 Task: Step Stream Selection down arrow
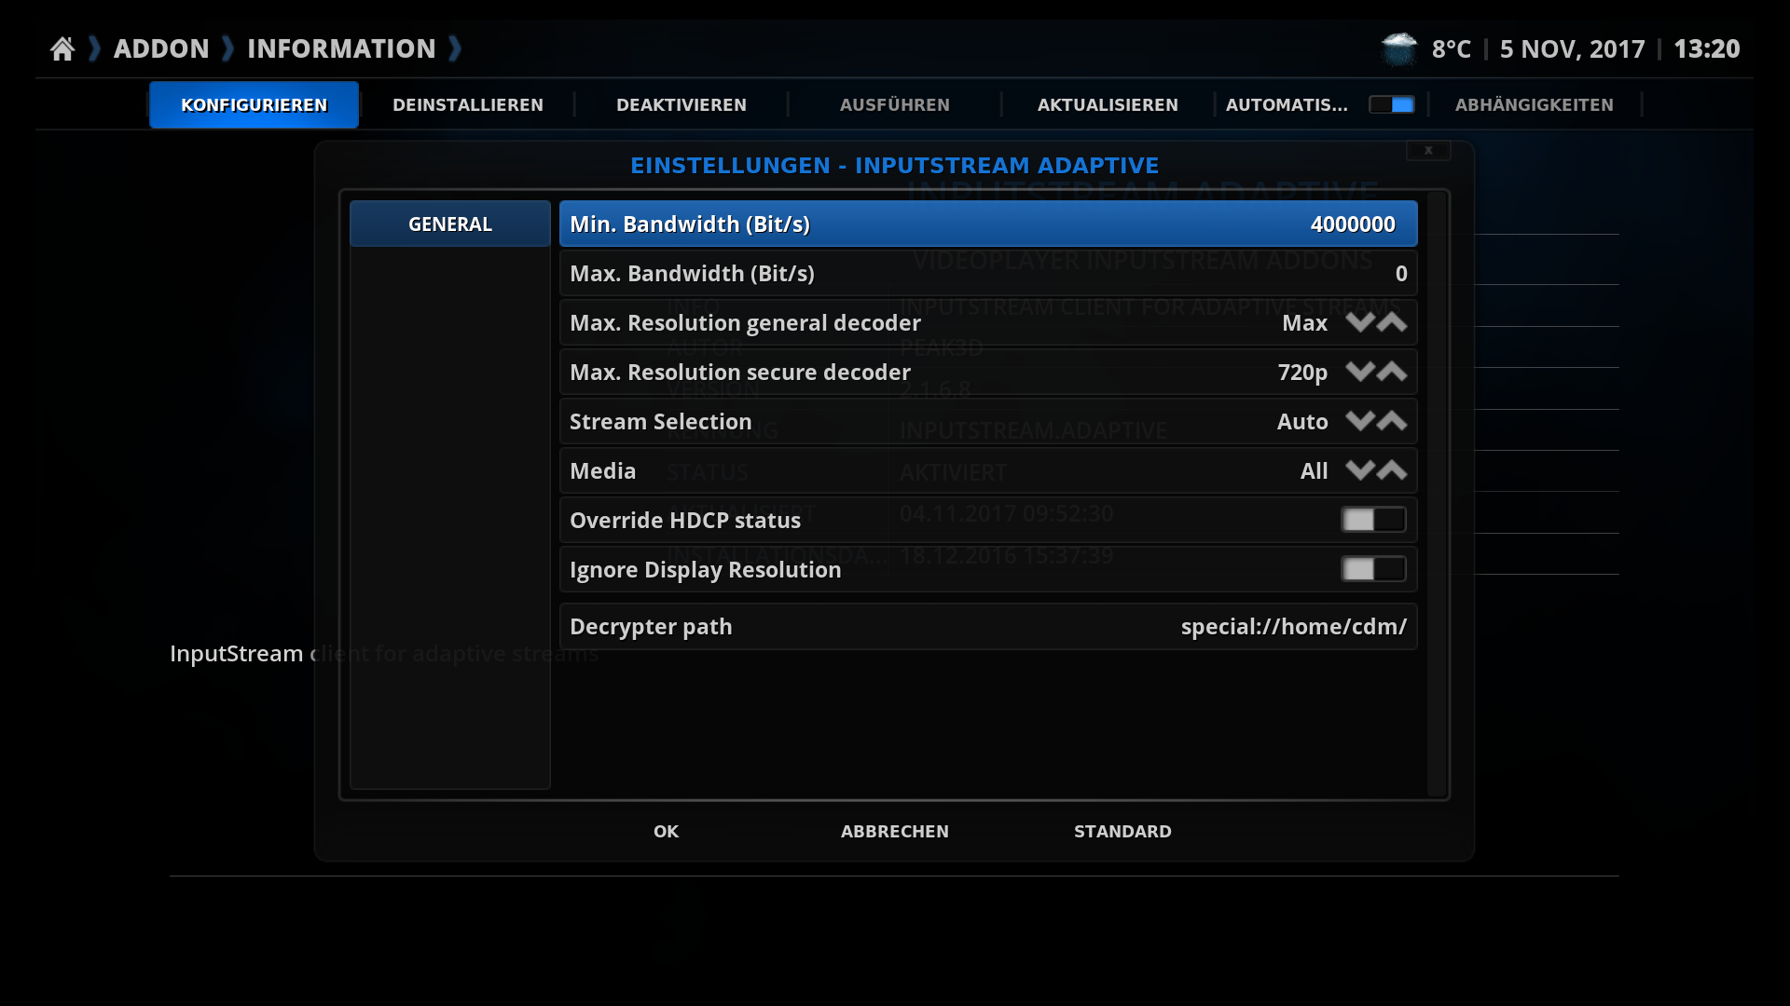click(x=1360, y=421)
